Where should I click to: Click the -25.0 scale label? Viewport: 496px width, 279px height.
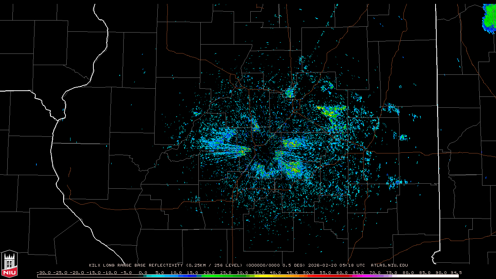[60, 273]
